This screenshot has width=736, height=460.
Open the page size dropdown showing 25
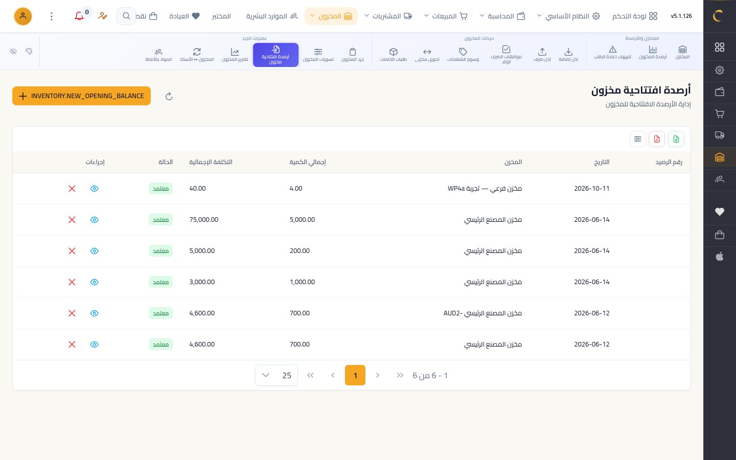point(277,376)
